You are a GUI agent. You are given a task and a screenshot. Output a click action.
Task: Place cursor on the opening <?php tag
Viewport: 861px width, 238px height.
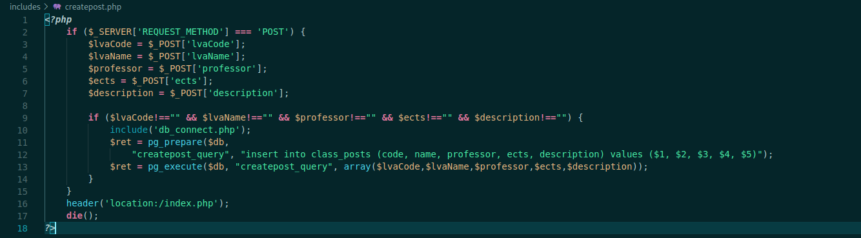(x=58, y=19)
